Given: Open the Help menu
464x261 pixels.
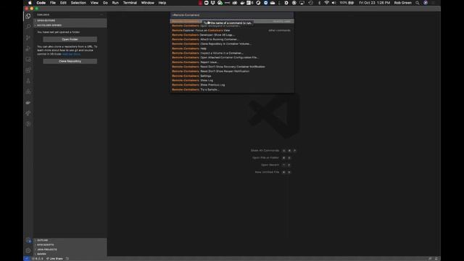Looking at the screenshot, I should coord(162,3).
